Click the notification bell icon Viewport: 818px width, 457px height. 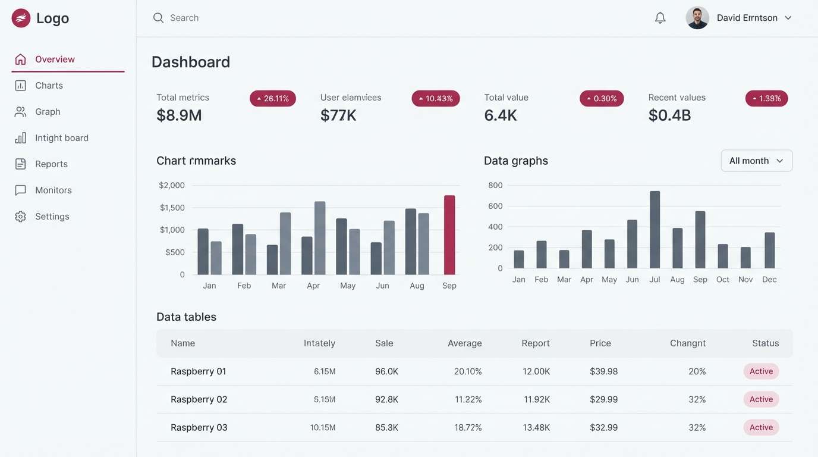660,18
